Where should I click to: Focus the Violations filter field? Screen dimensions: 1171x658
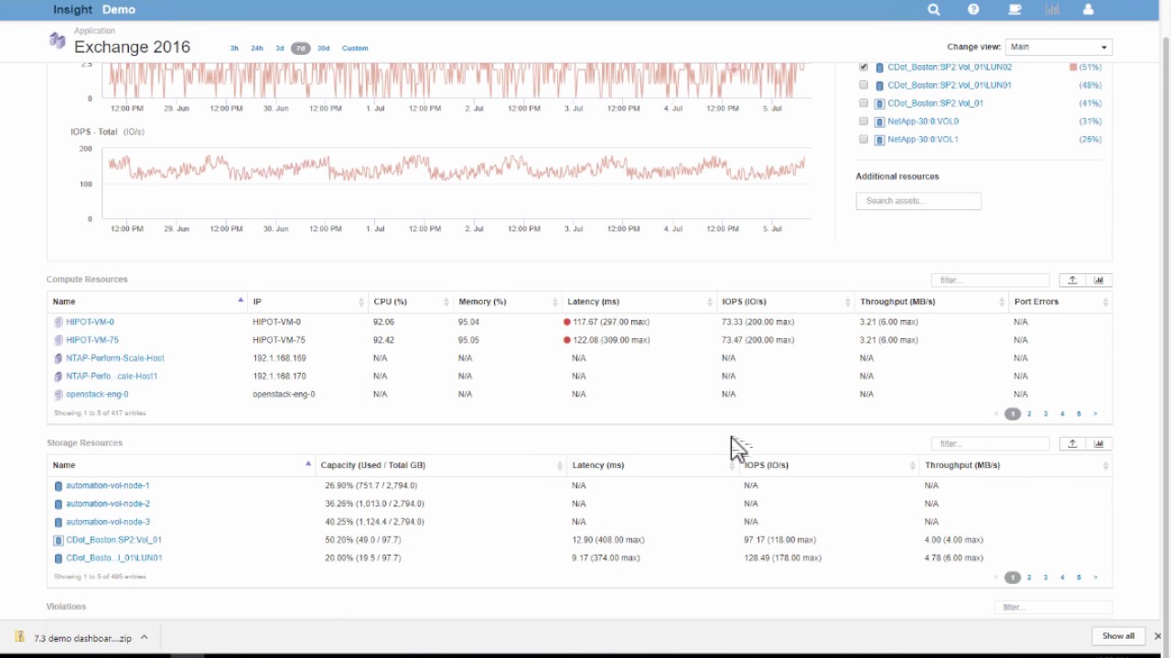click(x=1053, y=608)
